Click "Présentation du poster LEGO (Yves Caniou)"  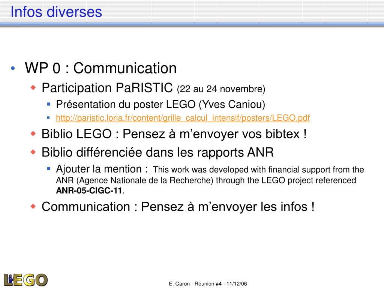point(160,104)
